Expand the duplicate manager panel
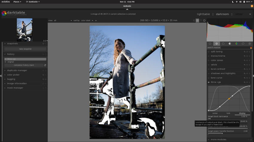 coord(5,71)
